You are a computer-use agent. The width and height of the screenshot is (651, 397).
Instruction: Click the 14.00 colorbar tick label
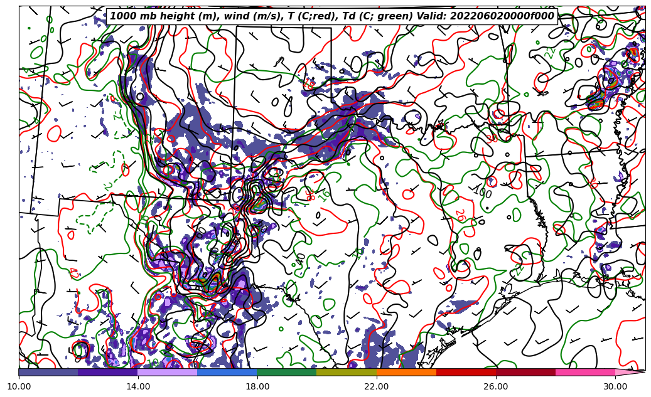point(138,386)
